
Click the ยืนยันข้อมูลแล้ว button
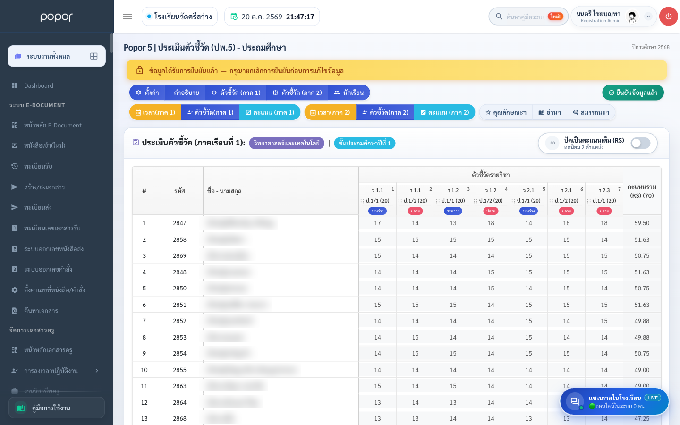(x=633, y=93)
